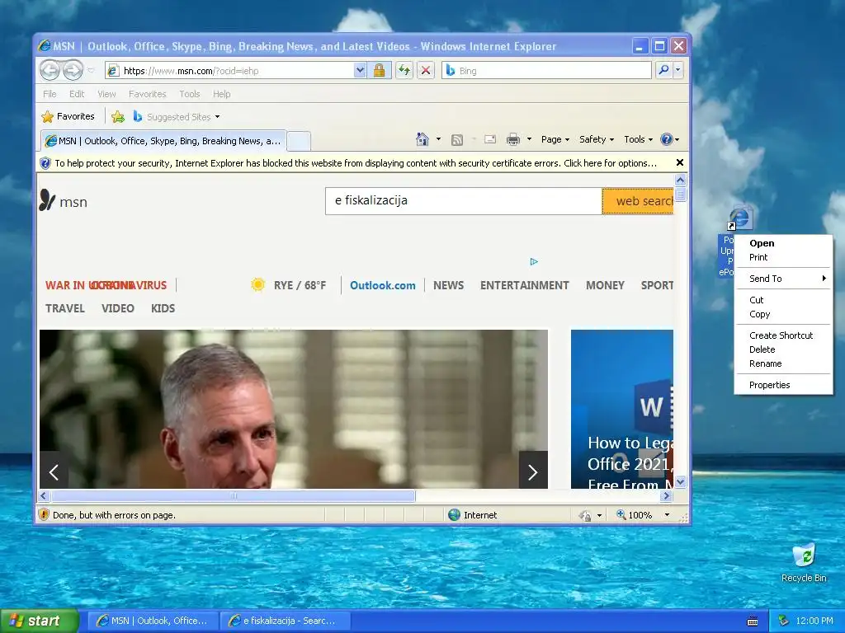
Task: Click the Read Mail envelope icon
Action: pyautogui.click(x=490, y=139)
